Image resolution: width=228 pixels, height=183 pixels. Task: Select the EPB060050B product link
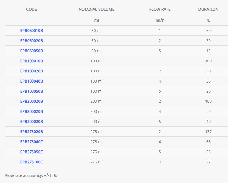click(31, 51)
